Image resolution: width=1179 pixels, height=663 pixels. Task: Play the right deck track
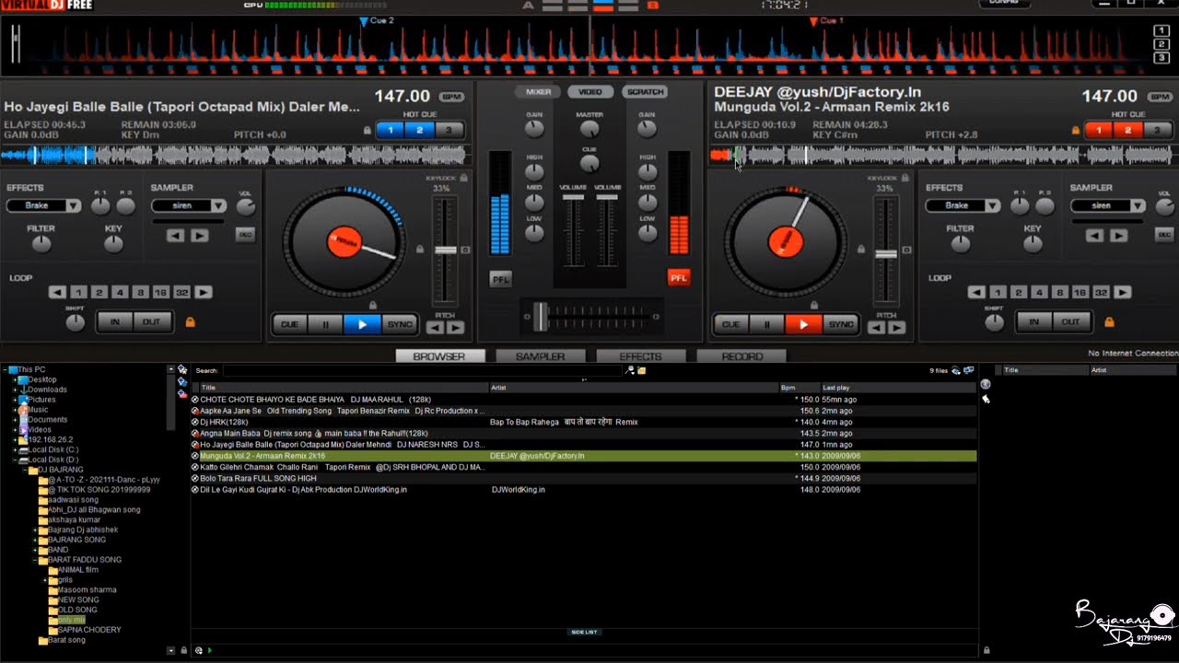[804, 324]
